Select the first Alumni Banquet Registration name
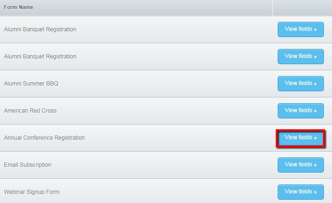332x203 pixels. [x=40, y=29]
